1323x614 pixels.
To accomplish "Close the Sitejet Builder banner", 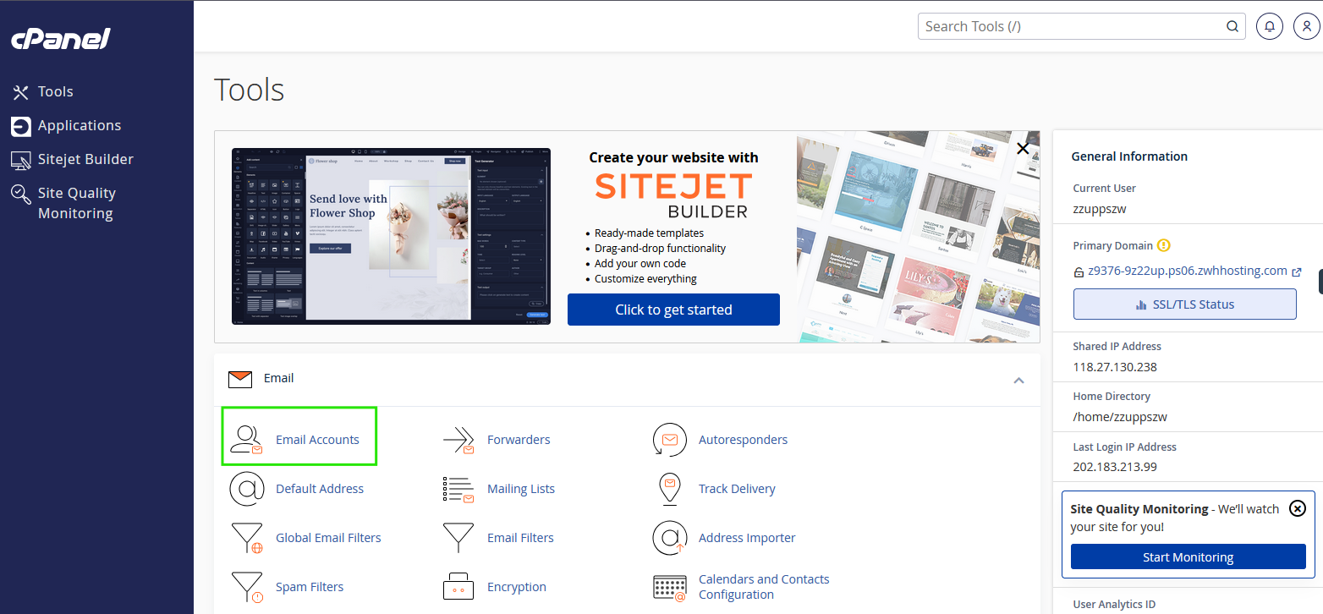I will coord(1023,149).
